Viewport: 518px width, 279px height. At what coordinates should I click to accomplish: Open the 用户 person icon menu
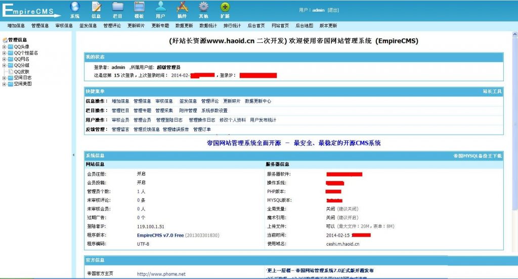pos(160,10)
